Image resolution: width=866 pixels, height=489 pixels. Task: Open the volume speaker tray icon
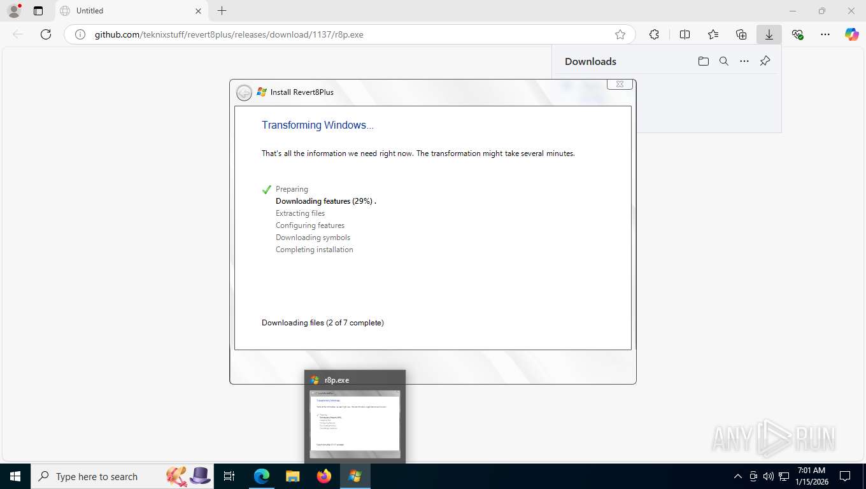click(x=769, y=476)
